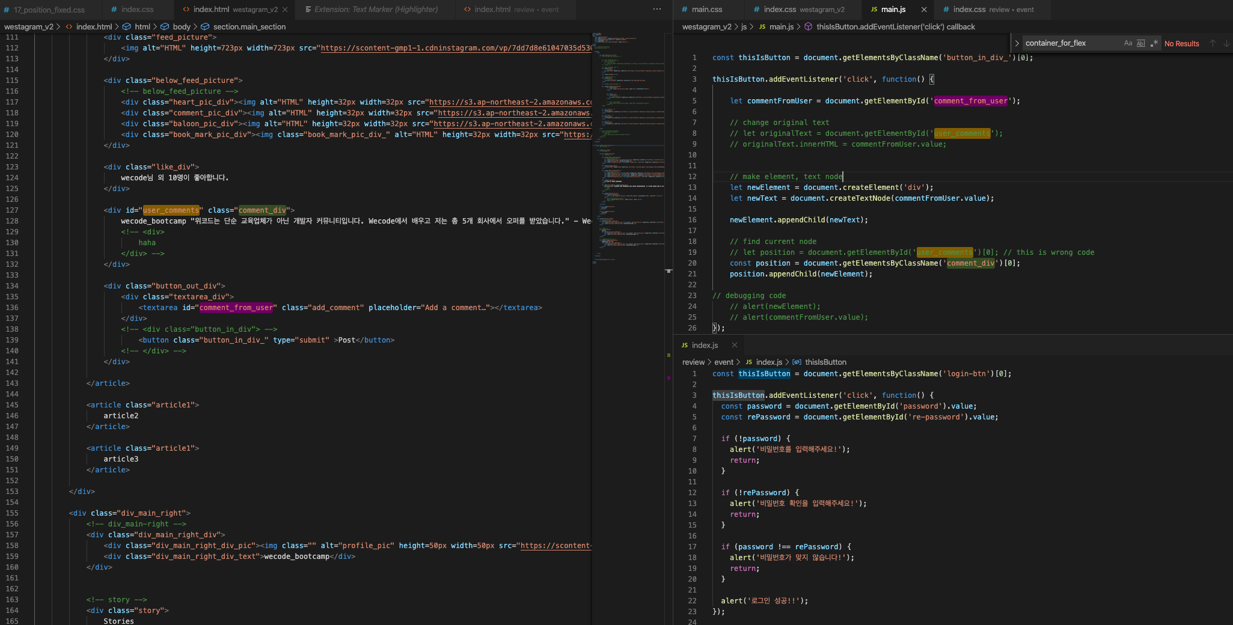Click the CSS icon on the main.css tab

[x=685, y=9]
